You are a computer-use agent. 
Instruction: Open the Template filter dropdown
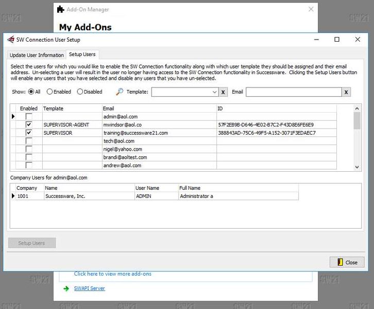coord(214,92)
